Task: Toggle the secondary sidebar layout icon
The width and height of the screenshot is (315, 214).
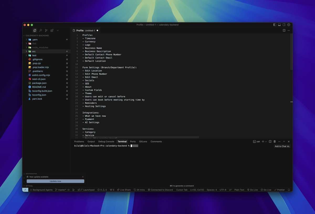Action: [284, 25]
